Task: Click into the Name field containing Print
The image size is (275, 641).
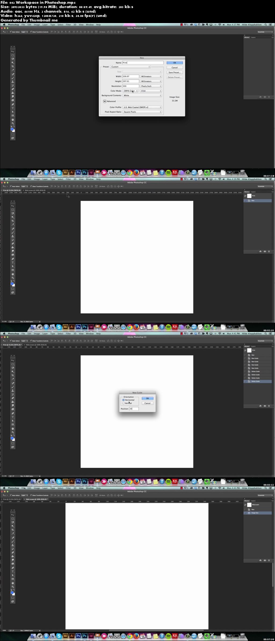Action: [143, 63]
